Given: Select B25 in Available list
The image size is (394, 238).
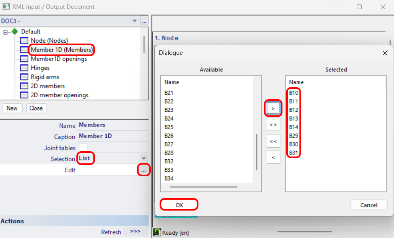Looking at the screenshot, I should 169,127.
